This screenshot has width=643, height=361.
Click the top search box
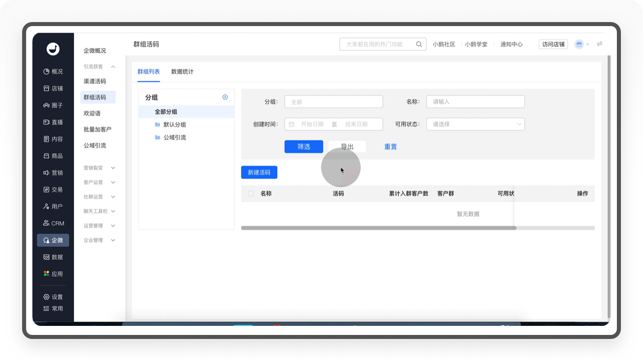click(x=383, y=44)
